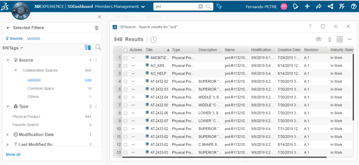The image size is (359, 165).
Task: Click the top search input field
Action: click(176, 7)
